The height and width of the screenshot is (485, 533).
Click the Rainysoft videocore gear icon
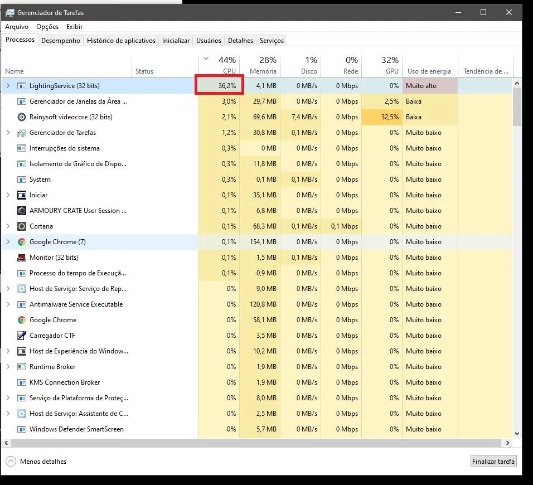coord(21,117)
